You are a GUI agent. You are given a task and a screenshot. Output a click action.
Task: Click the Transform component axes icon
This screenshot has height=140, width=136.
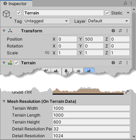coord(10,31)
